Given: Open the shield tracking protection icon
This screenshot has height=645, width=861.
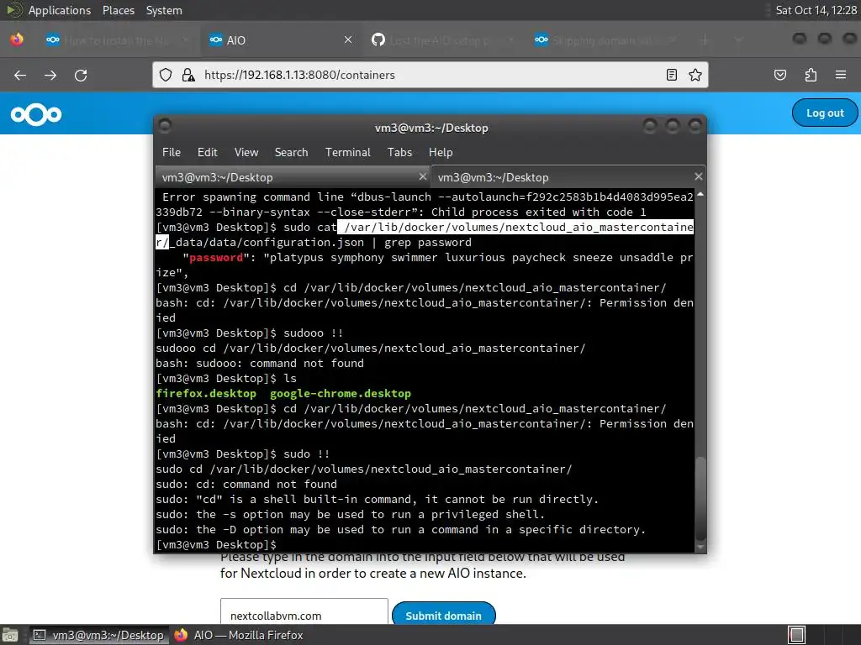Looking at the screenshot, I should coord(166,75).
